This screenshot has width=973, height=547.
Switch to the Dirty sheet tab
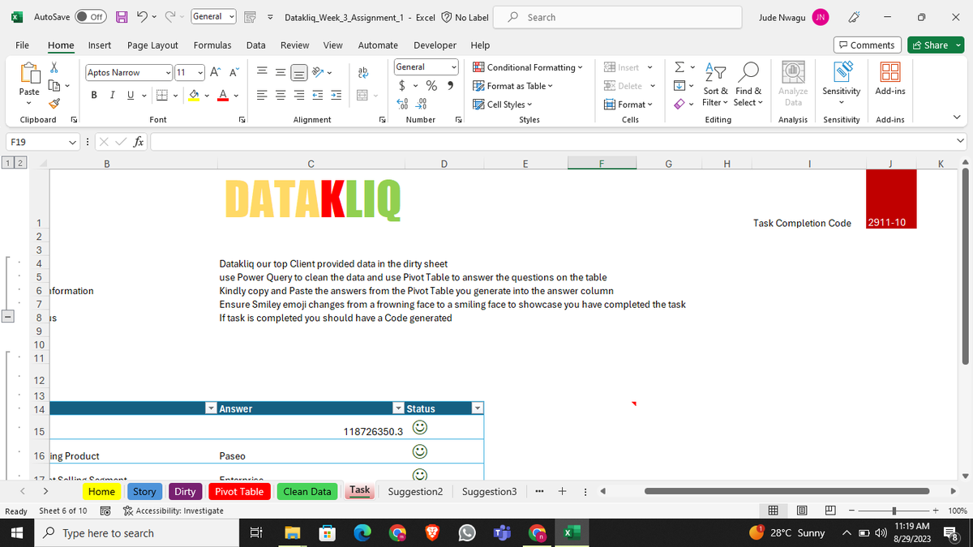[185, 491]
